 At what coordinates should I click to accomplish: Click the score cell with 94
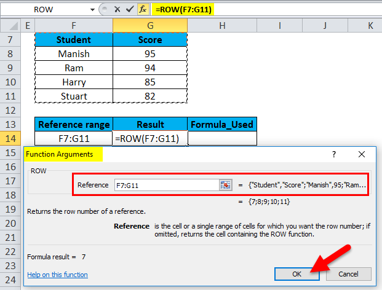[x=150, y=68]
